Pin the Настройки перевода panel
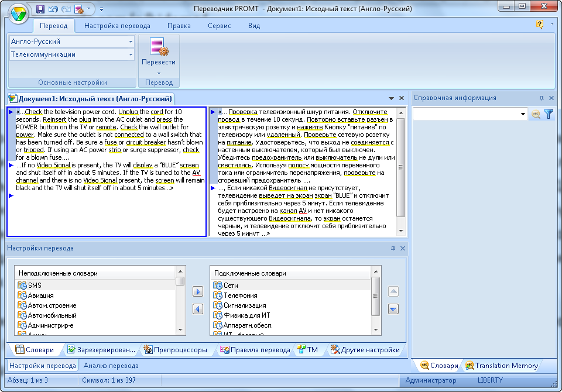 [393, 248]
